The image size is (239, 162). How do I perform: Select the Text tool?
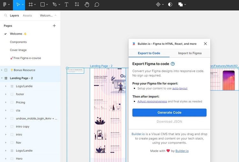point(67,4)
